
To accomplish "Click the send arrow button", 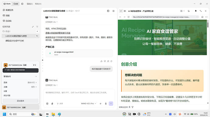I will pos(111,104).
